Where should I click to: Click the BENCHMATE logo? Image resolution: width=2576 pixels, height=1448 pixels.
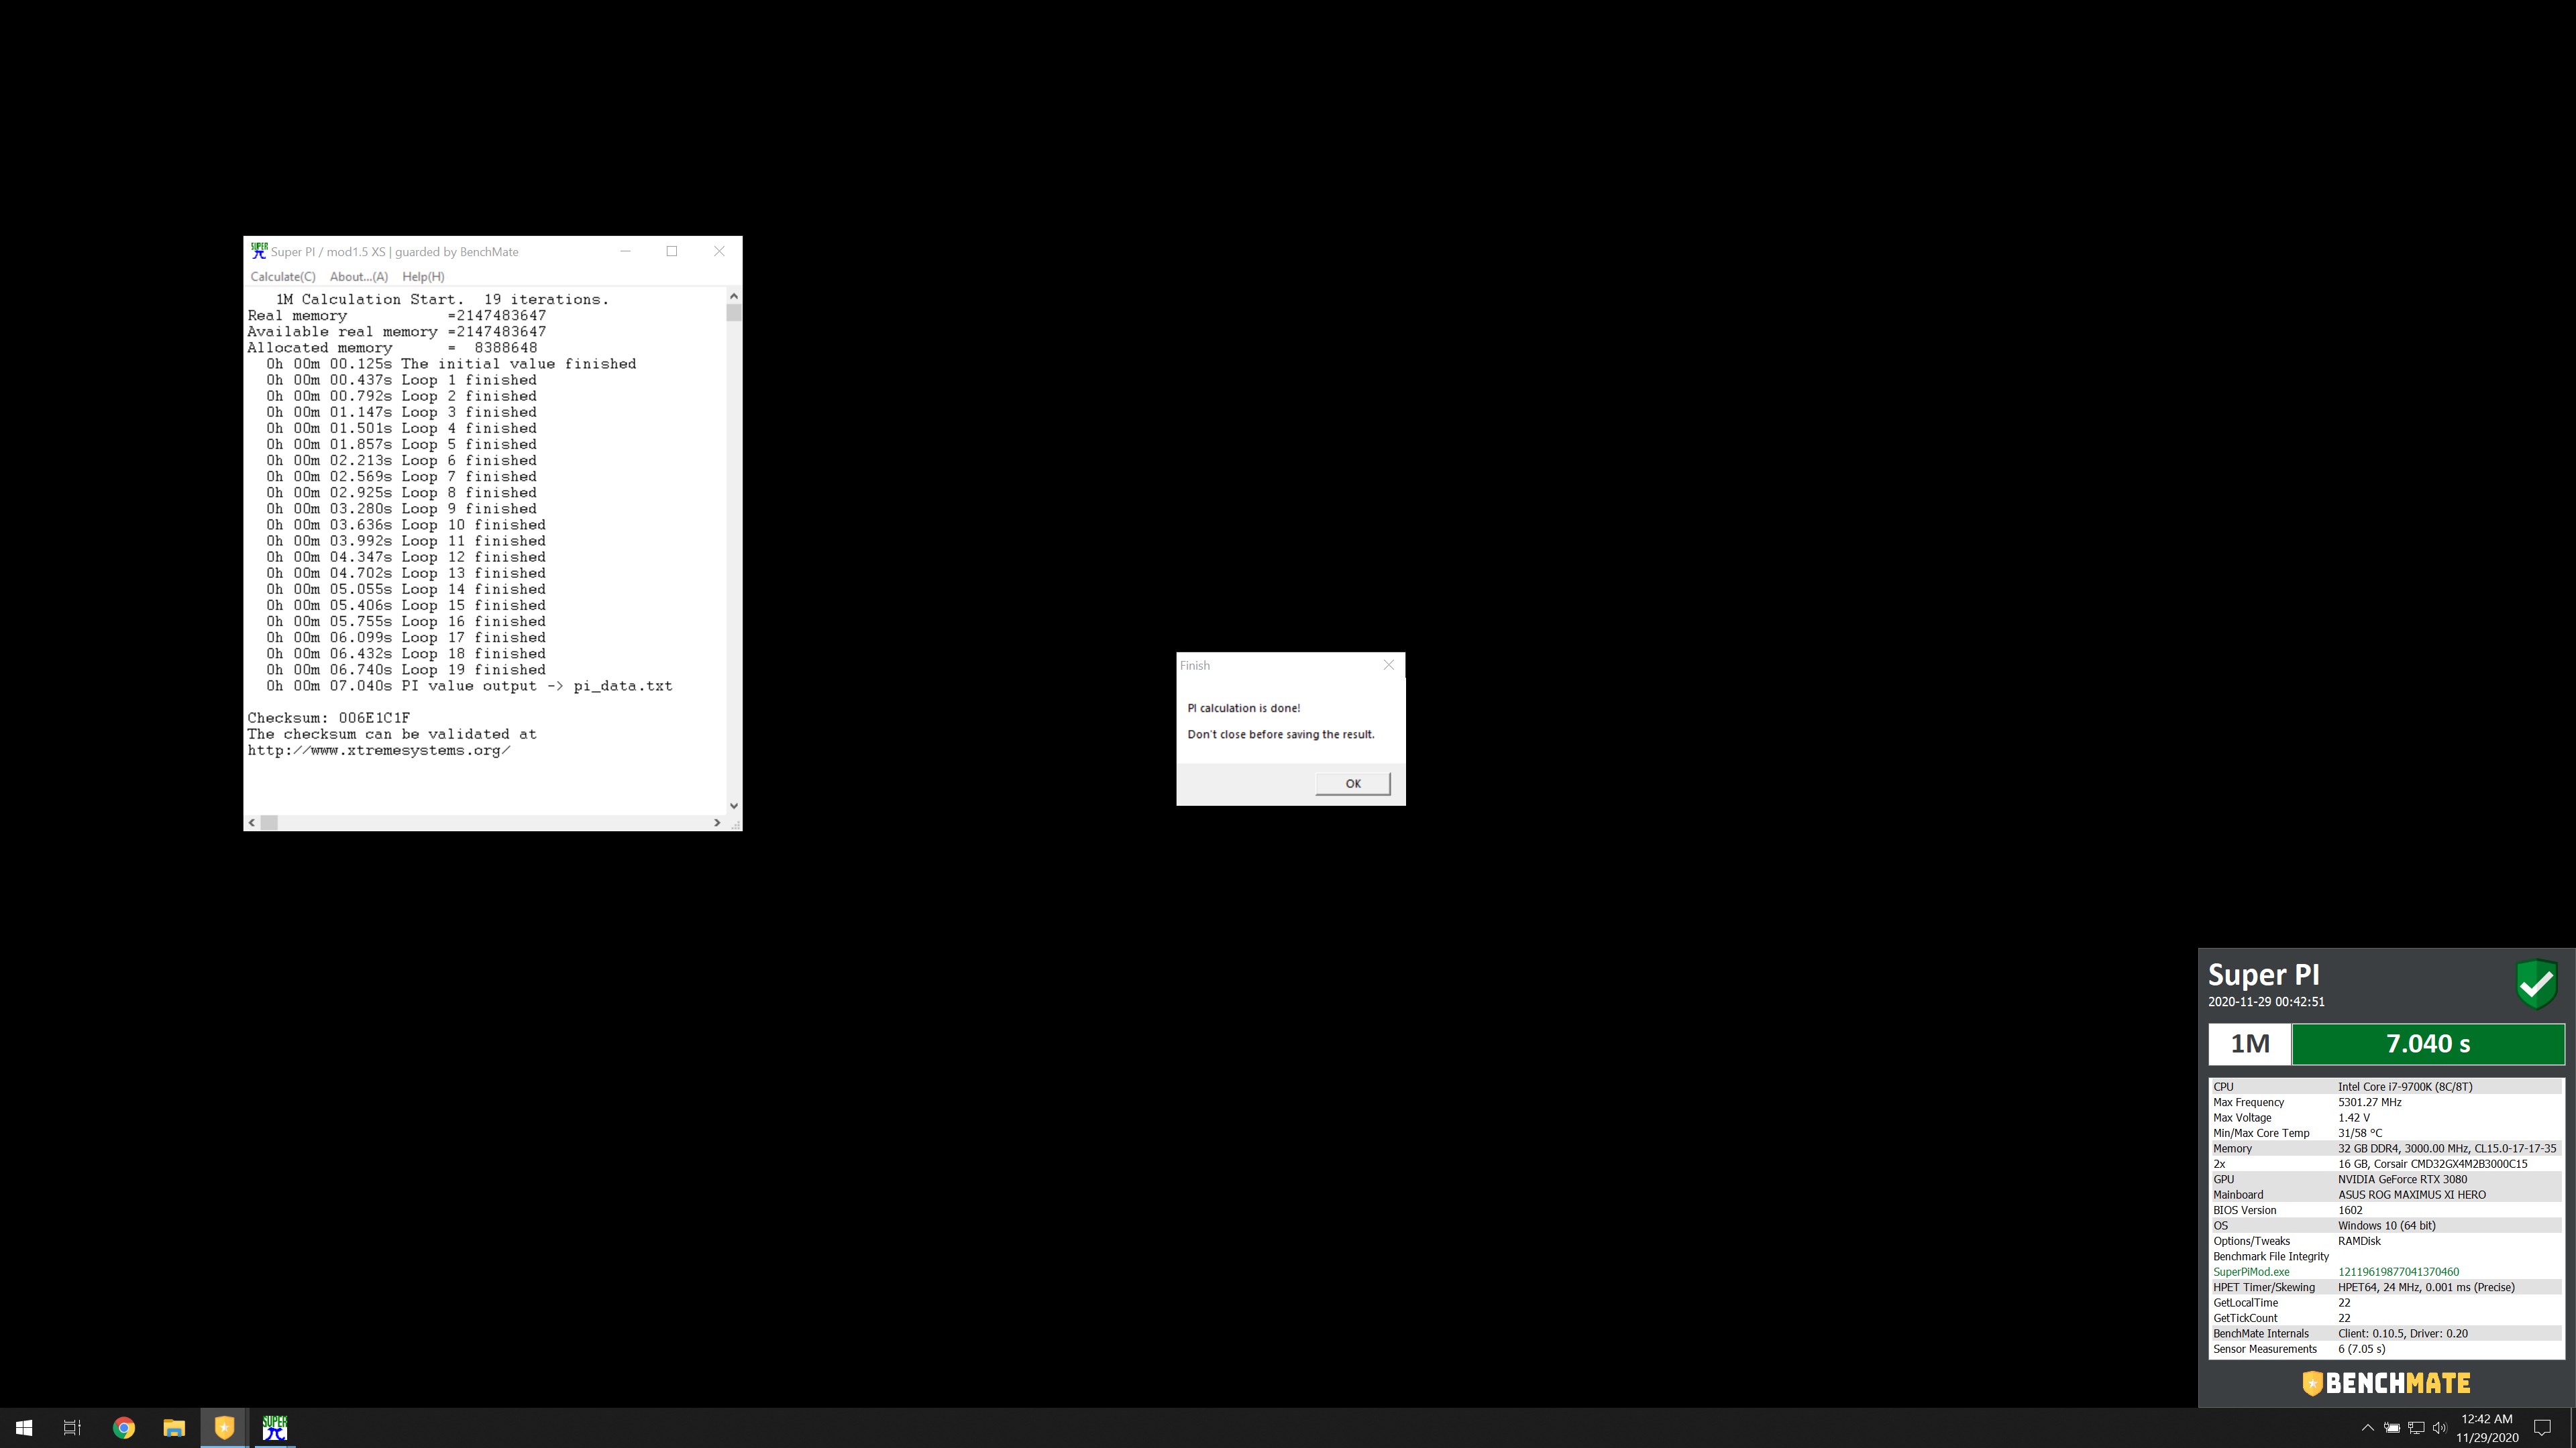pos(2386,1383)
